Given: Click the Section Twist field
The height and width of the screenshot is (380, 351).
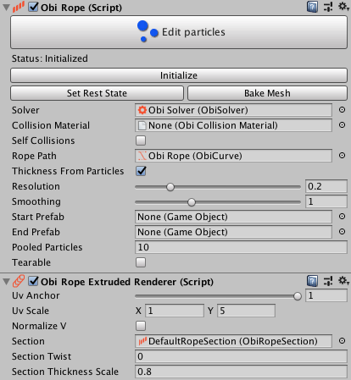Looking at the screenshot, I should point(241,356).
